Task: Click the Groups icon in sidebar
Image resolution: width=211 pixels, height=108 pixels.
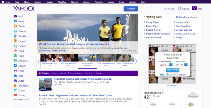Action: point(15,46)
